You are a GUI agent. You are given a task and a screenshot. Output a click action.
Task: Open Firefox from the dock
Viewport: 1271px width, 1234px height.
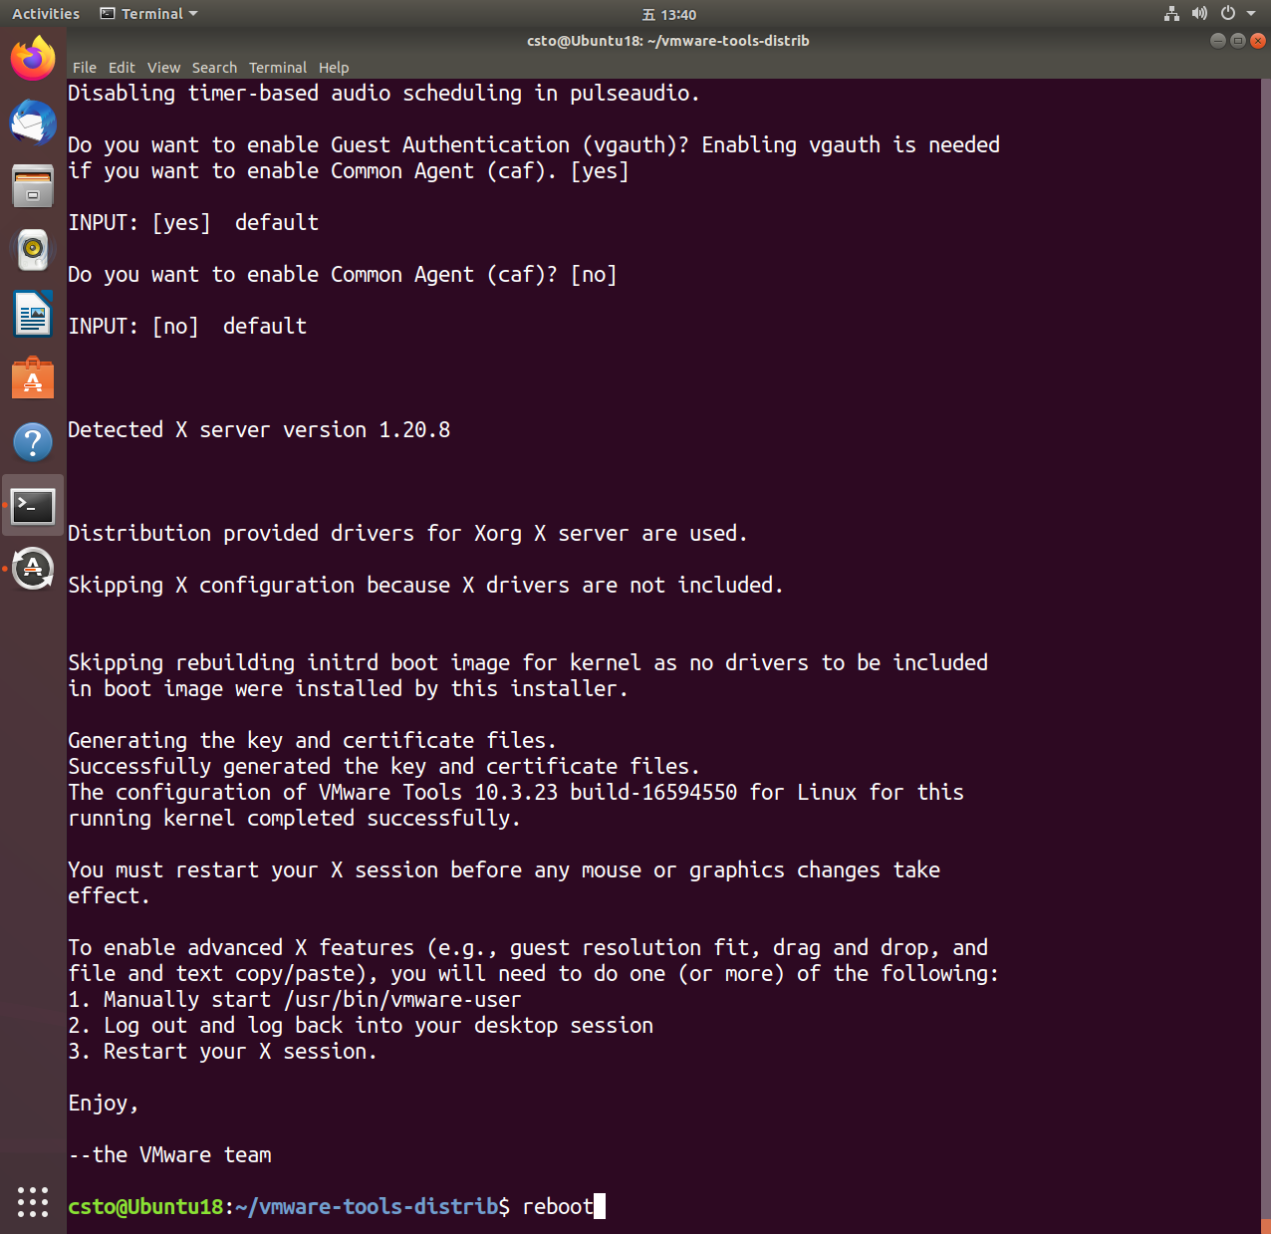33,58
